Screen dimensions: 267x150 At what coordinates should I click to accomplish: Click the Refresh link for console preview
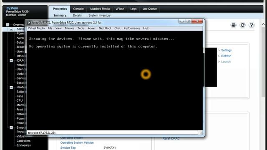pyautogui.click(x=226, y=56)
